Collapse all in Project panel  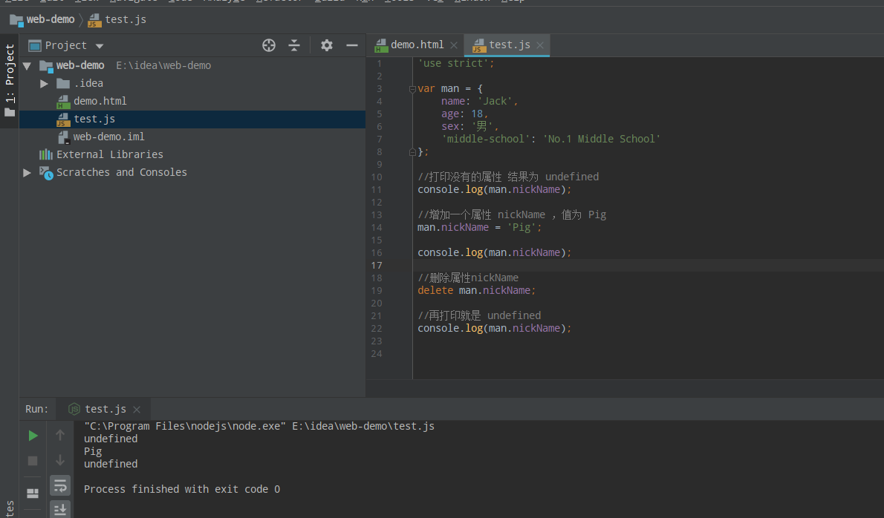point(294,45)
